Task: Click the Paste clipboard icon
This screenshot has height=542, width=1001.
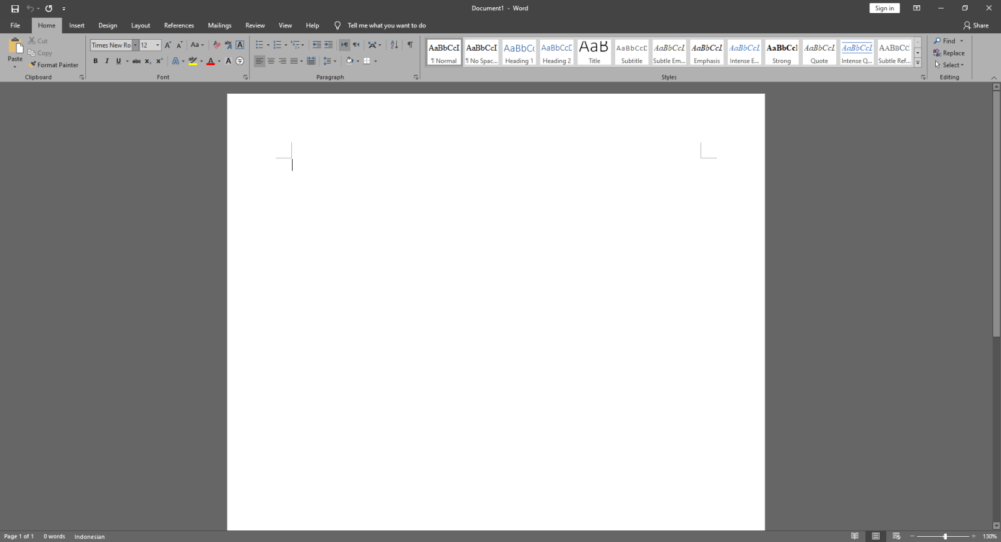Action: 15,46
